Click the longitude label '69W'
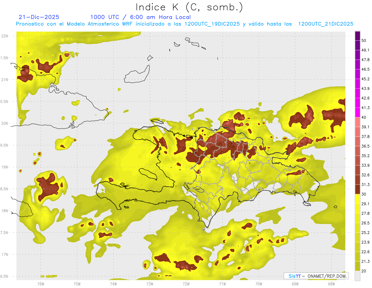Image resolution: width=372 pixels, height=288 pixels. tap(295, 284)
